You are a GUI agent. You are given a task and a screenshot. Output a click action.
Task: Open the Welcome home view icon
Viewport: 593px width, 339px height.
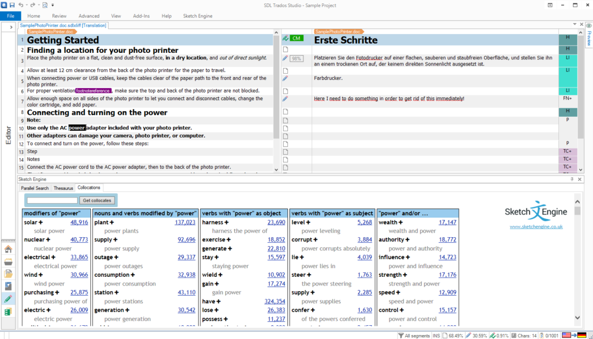(8, 249)
